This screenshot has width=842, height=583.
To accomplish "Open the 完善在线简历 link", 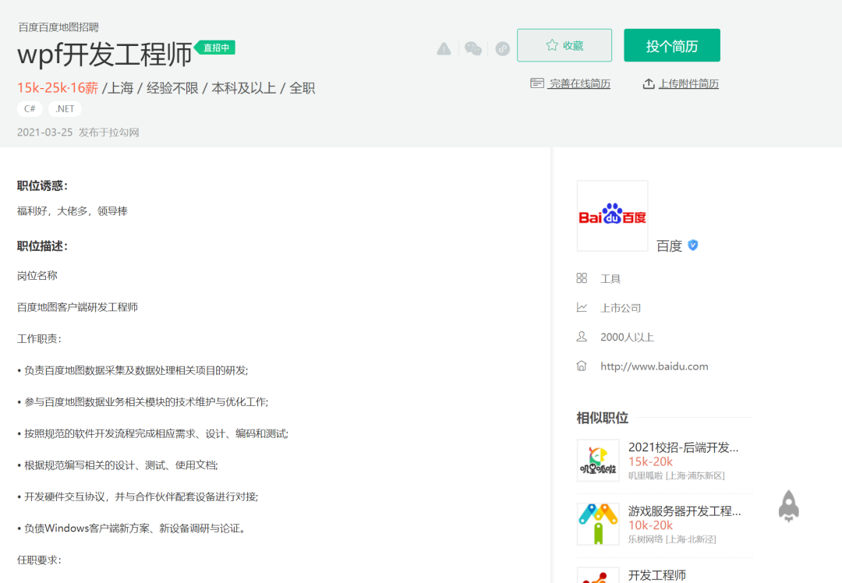I will 580,83.
